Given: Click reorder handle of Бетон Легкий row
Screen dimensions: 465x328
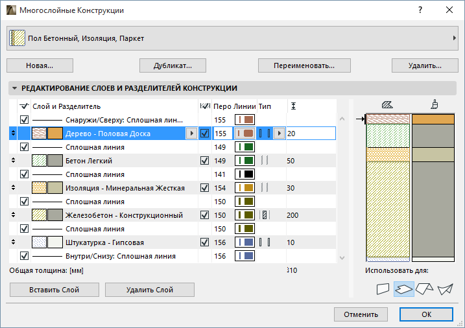Looking at the screenshot, I should [x=13, y=161].
